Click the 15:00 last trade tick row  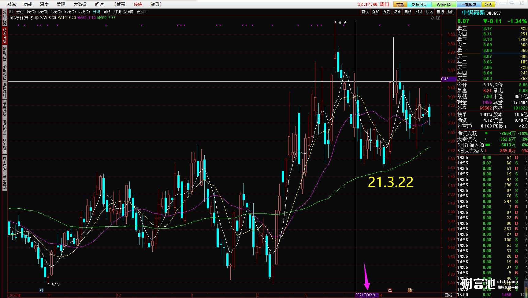tap(492, 295)
